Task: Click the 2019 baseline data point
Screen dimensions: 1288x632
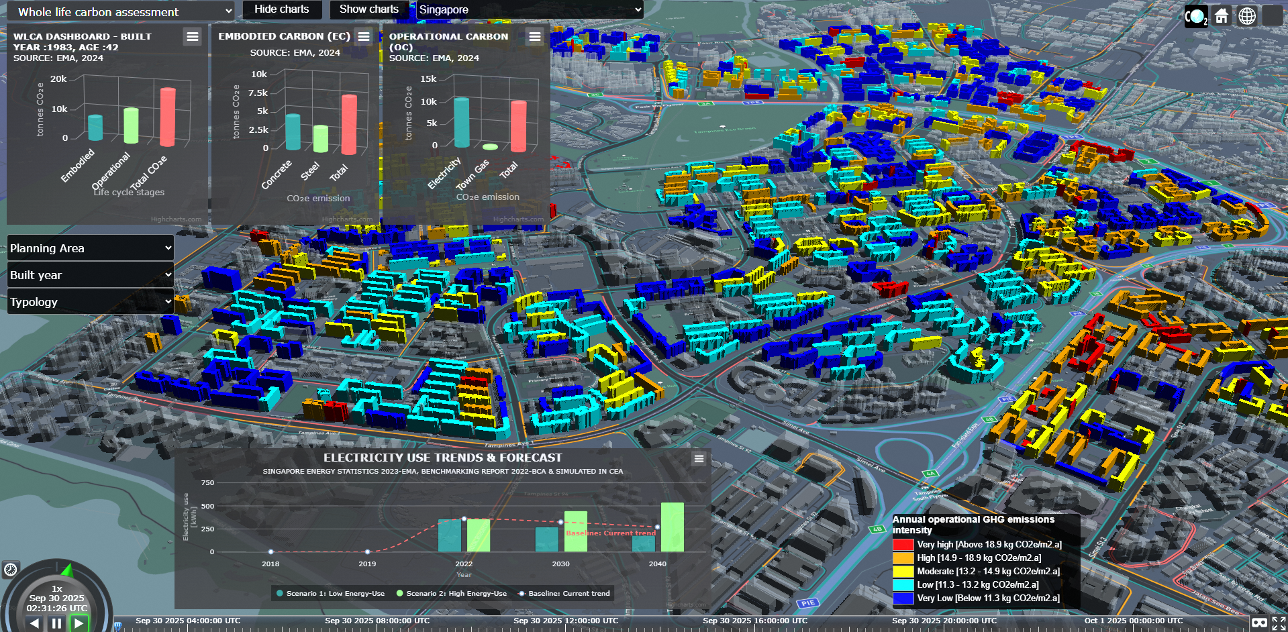Action: [367, 552]
